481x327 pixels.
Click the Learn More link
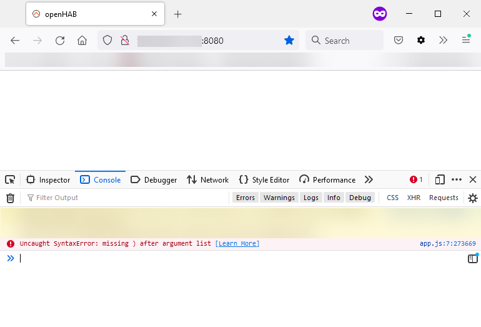(237, 244)
